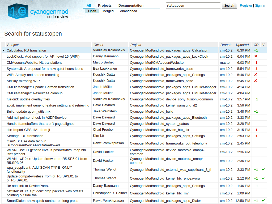Click owner Esa Laukkanen

(x=105, y=69)
